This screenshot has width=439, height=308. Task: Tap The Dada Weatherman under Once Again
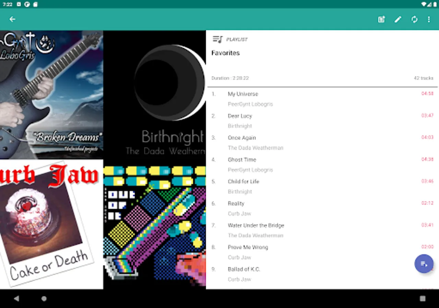coord(256,148)
